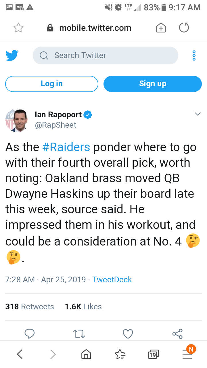Open the browser tabs counter
The height and width of the screenshot is (368, 207).
[x=153, y=354]
